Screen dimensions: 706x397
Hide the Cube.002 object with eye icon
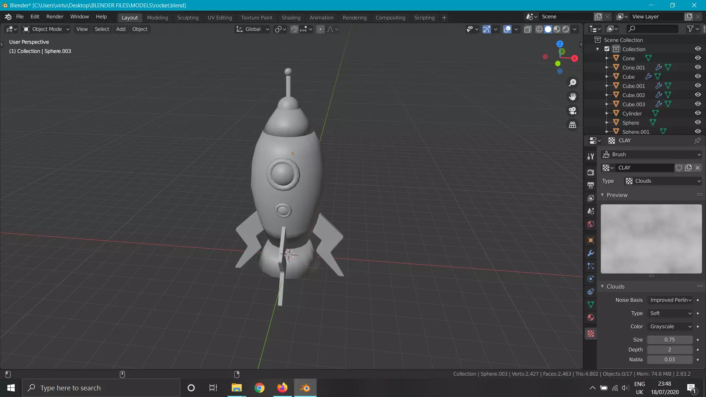tap(698, 95)
